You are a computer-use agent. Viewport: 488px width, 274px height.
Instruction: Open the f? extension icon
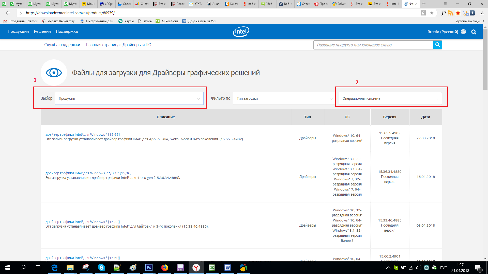[x=444, y=13]
